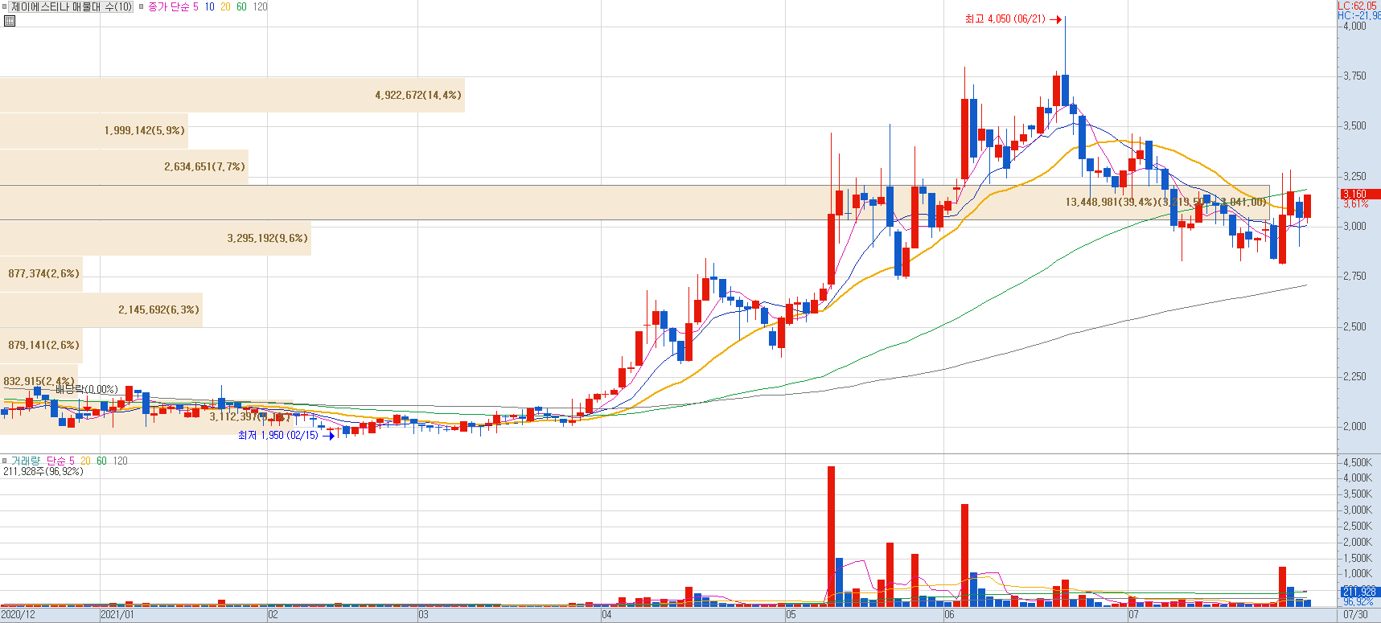Click the 07/30 date at axis end
Viewport: 1381px width, 623px height.
coord(1355,615)
